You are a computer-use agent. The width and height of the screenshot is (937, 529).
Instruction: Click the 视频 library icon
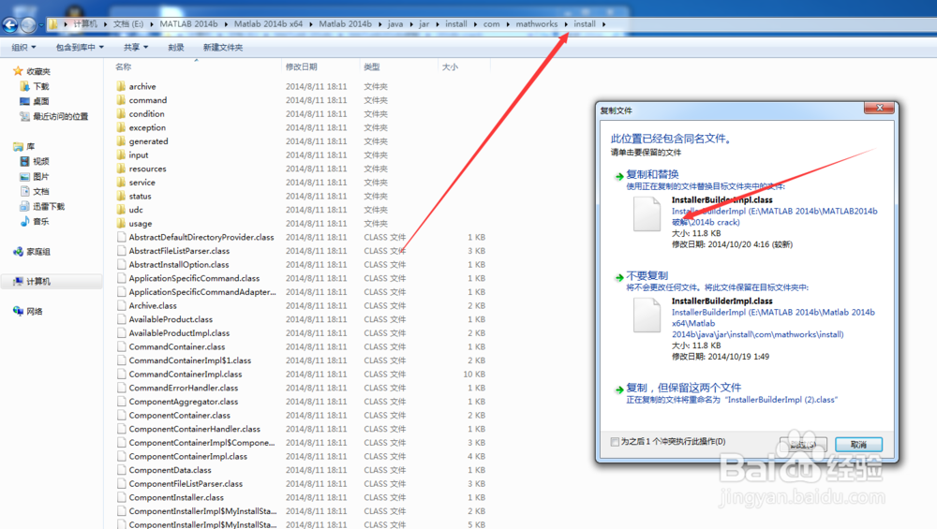[x=24, y=161]
